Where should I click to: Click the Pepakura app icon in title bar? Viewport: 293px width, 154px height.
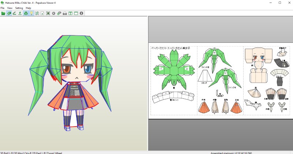(2, 3)
